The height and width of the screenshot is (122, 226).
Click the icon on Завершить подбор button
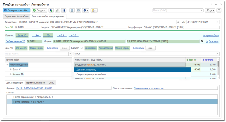coord(5,10)
